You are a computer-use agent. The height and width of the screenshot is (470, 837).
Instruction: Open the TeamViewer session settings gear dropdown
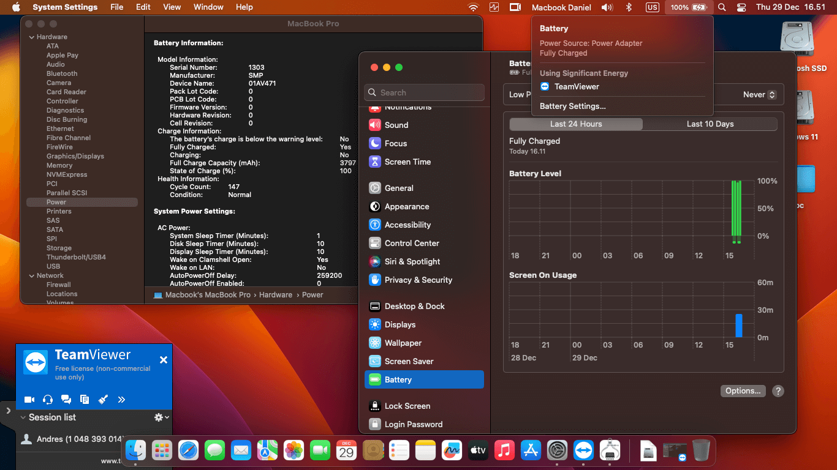162,417
